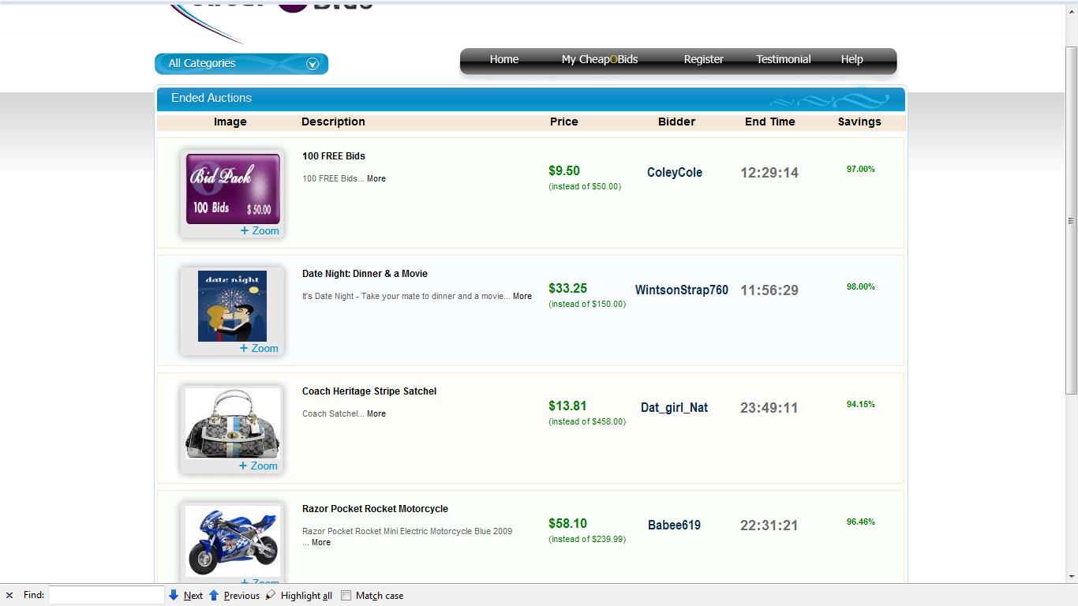Click end time 23:49:11
The image size is (1078, 606).
[x=769, y=408]
